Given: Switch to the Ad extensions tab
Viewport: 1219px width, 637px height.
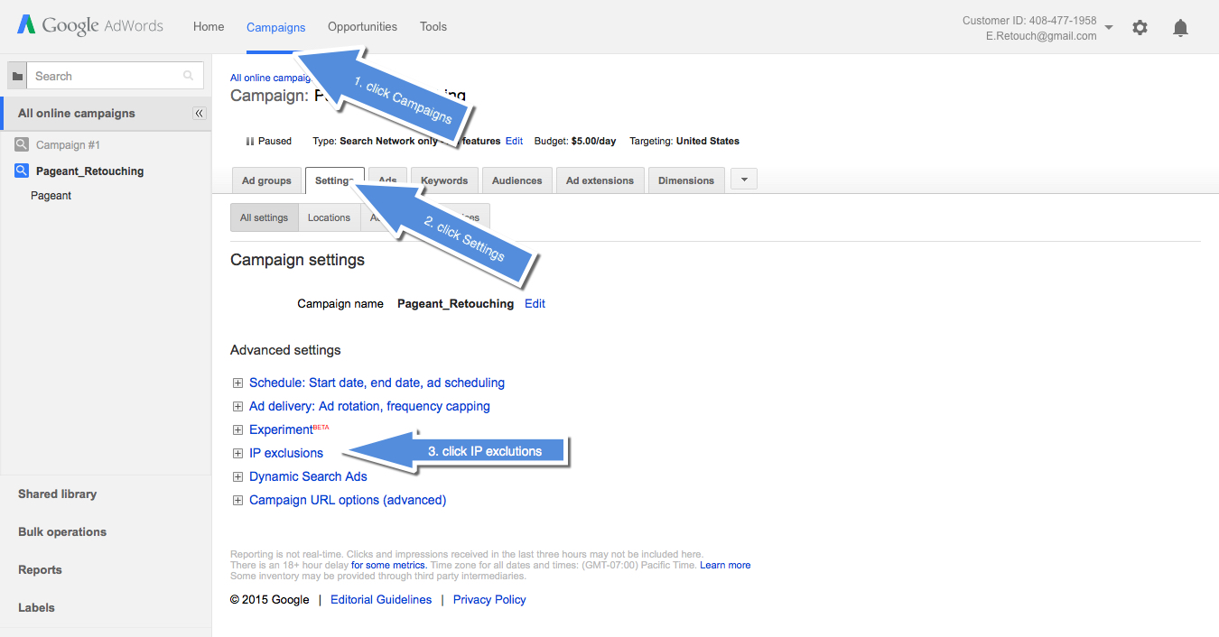Looking at the screenshot, I should coord(600,180).
